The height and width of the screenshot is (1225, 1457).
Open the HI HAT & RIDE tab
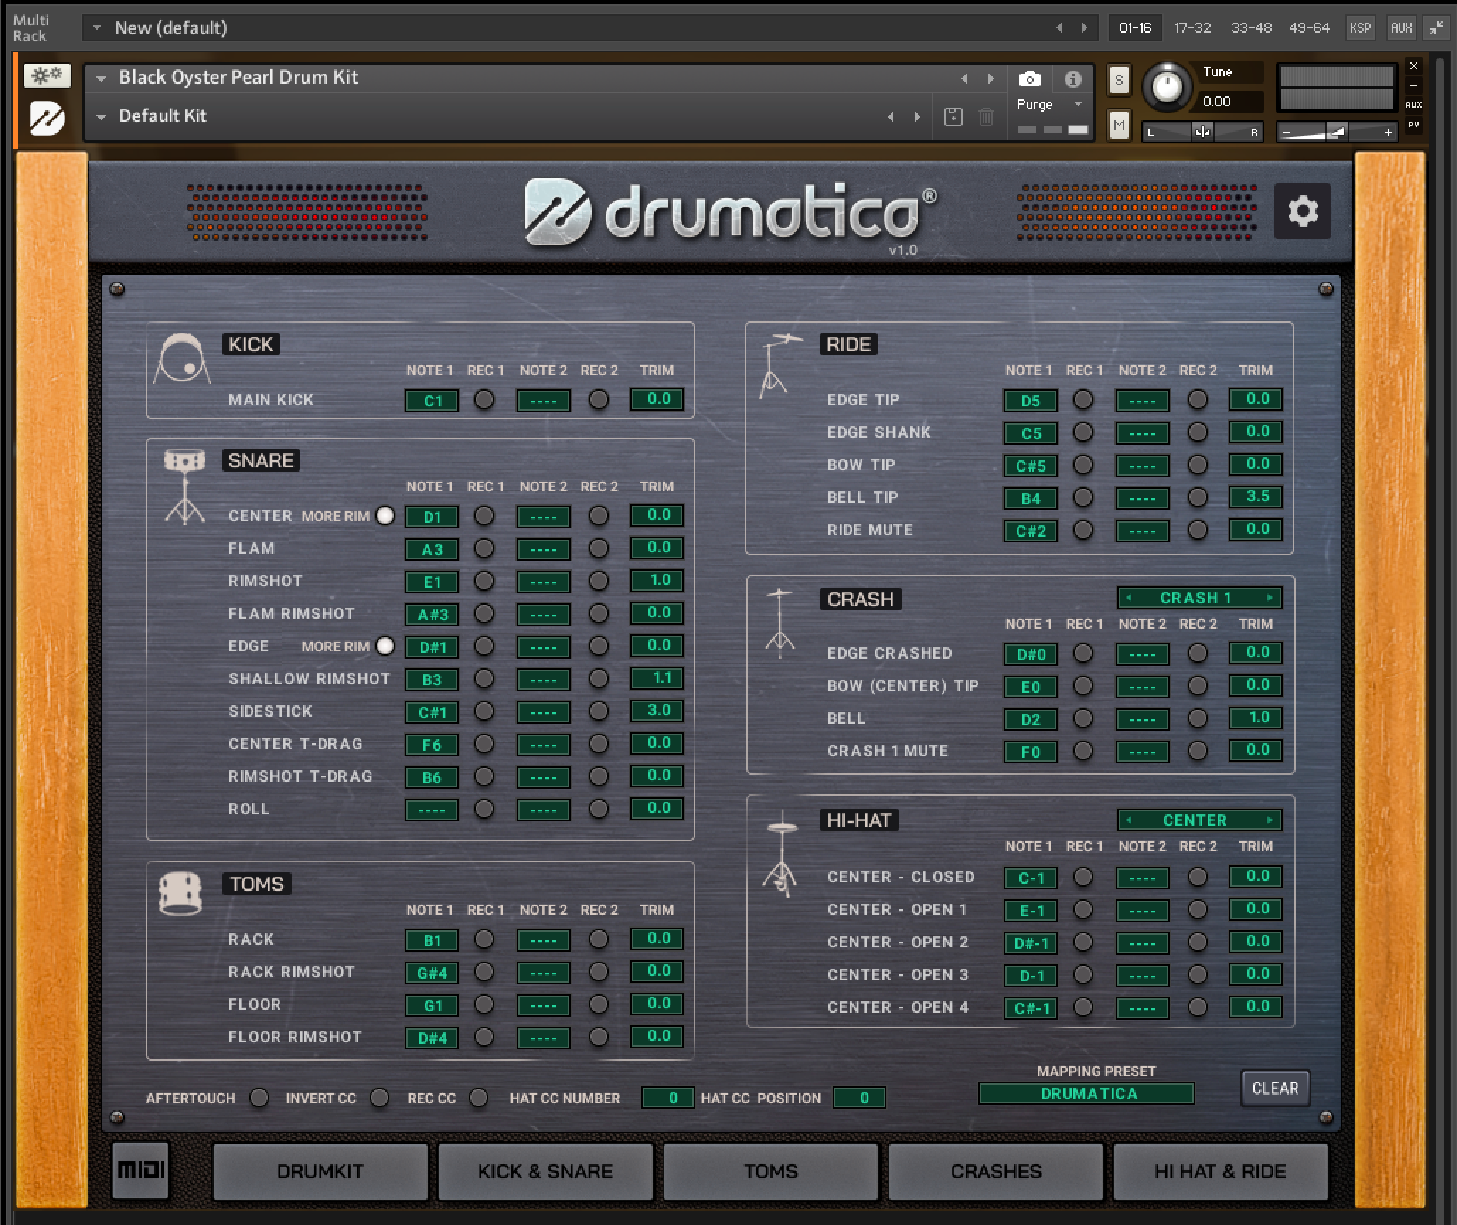[1221, 1171]
